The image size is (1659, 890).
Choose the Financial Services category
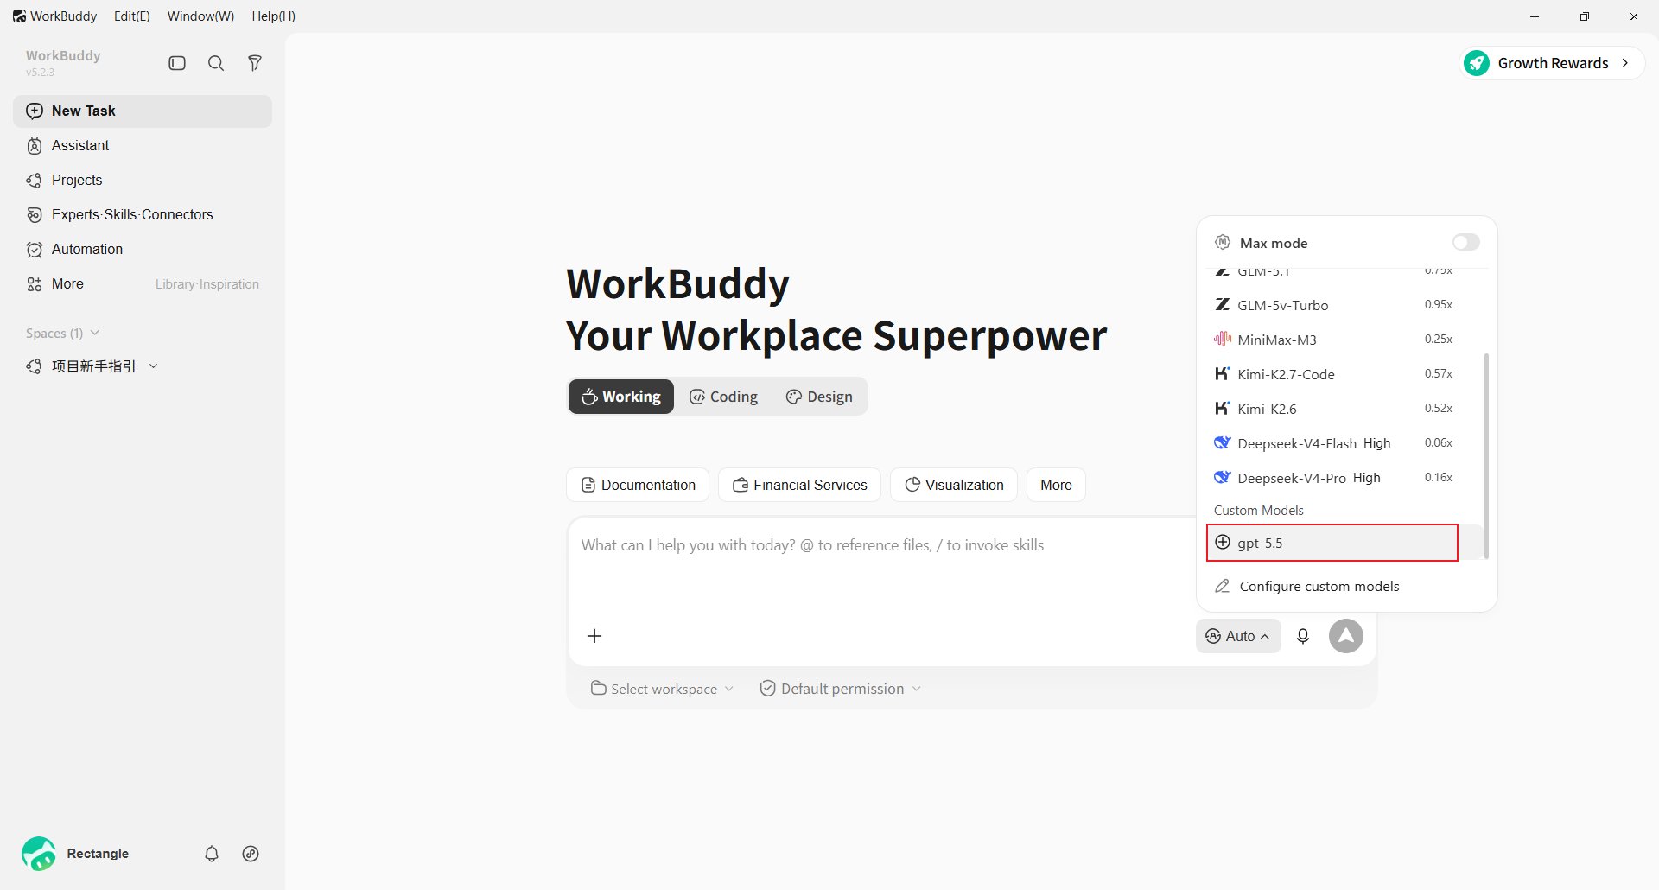(799, 485)
